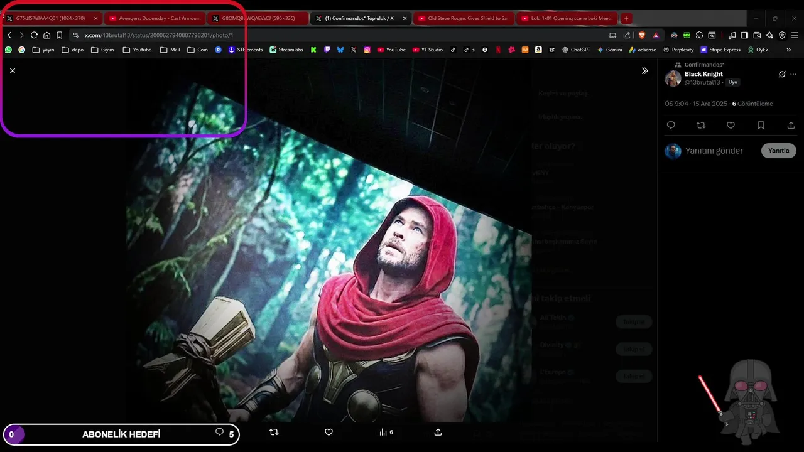
Task: Expand the Youtube bookmarks folder
Action: point(137,50)
